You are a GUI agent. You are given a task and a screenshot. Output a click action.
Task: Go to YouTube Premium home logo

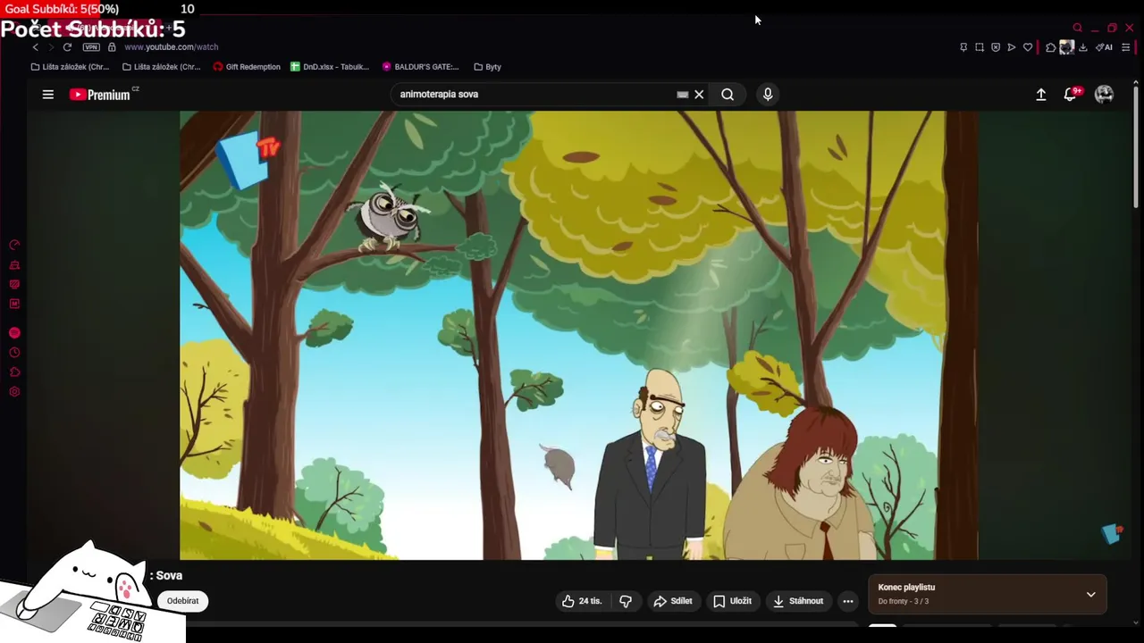click(x=100, y=95)
